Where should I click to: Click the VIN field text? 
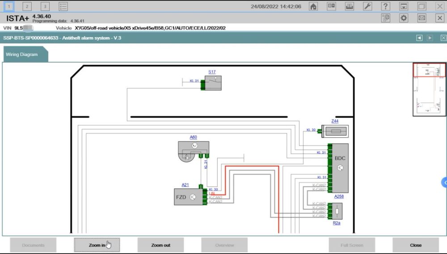coord(18,28)
